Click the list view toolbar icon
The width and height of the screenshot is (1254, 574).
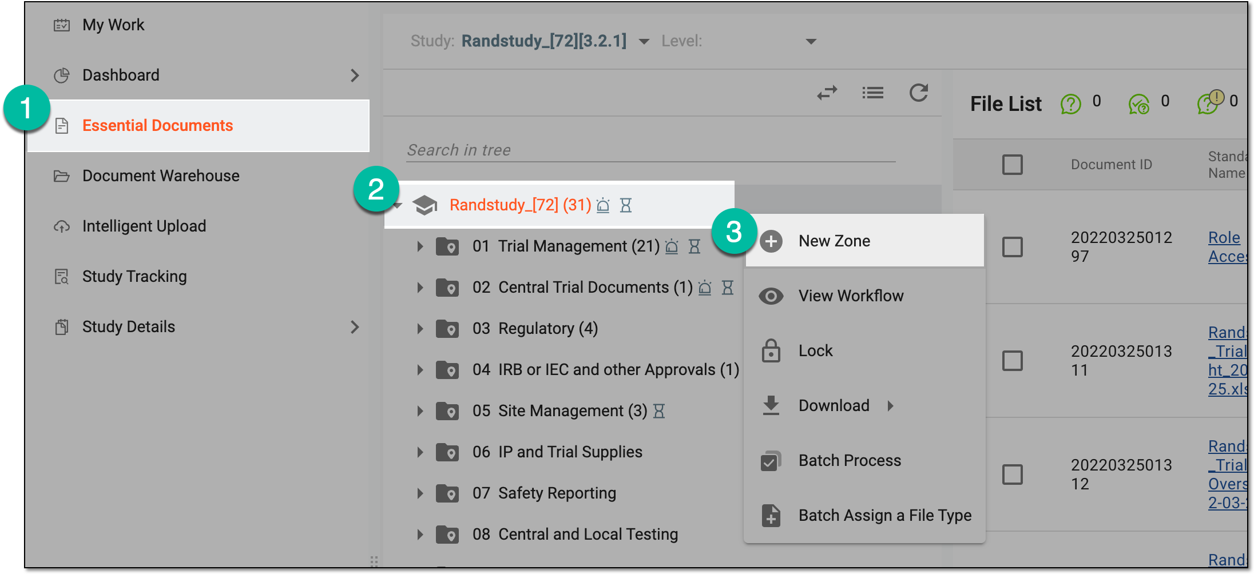pyautogui.click(x=873, y=93)
